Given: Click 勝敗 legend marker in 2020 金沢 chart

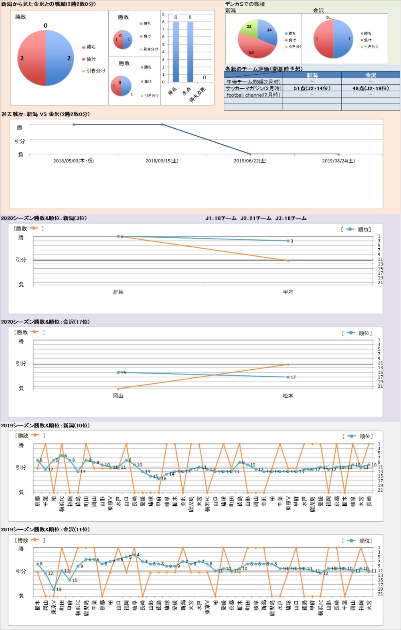Looking at the screenshot, I should (34, 332).
